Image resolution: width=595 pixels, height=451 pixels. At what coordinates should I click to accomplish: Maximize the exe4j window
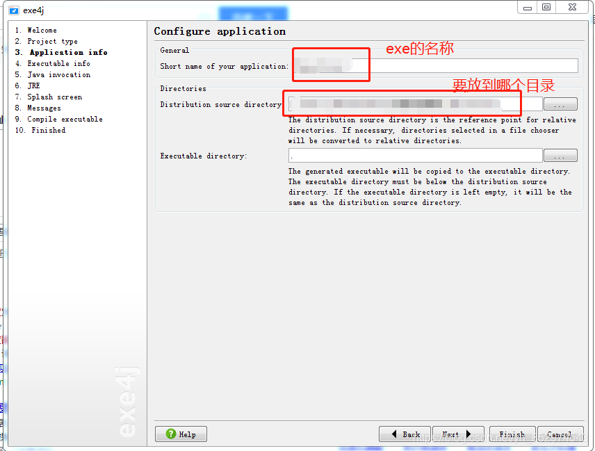pyautogui.click(x=546, y=7)
